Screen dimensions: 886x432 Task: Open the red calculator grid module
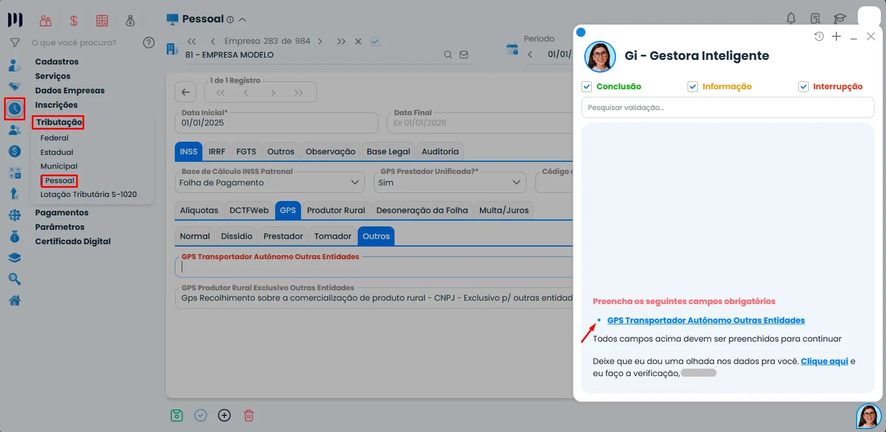pyautogui.click(x=102, y=21)
